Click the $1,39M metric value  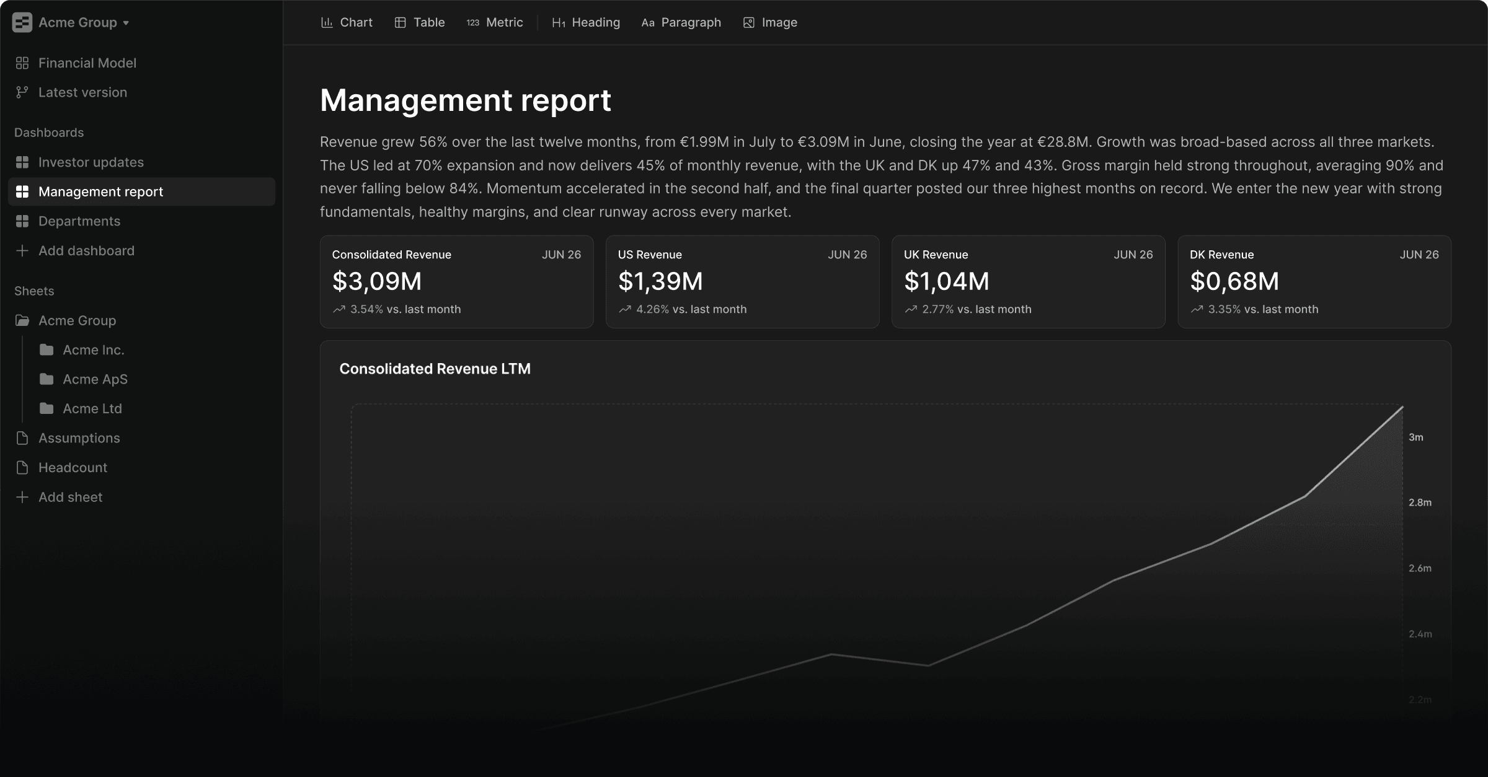pos(660,281)
